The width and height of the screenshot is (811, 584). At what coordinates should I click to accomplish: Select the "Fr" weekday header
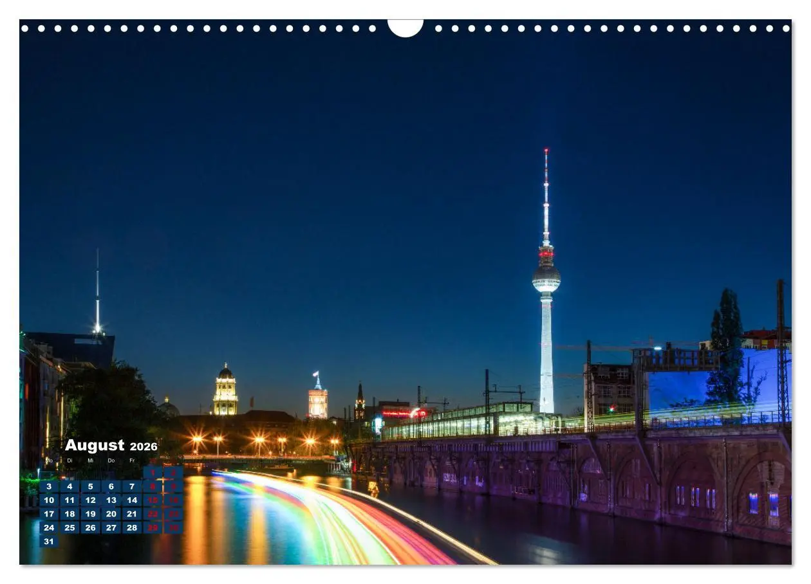[x=132, y=461]
